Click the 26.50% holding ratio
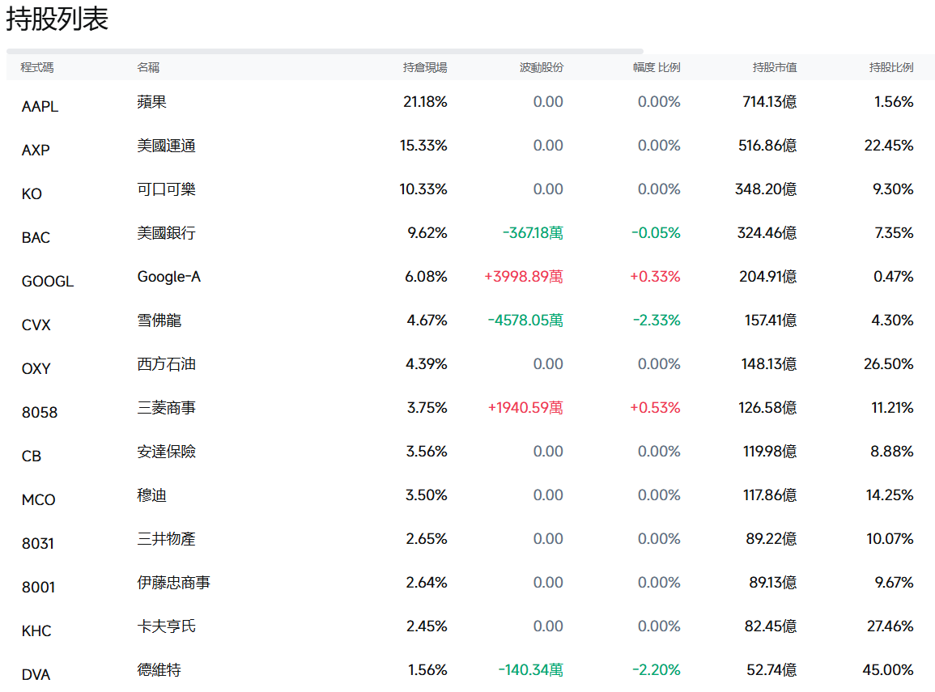 click(889, 364)
